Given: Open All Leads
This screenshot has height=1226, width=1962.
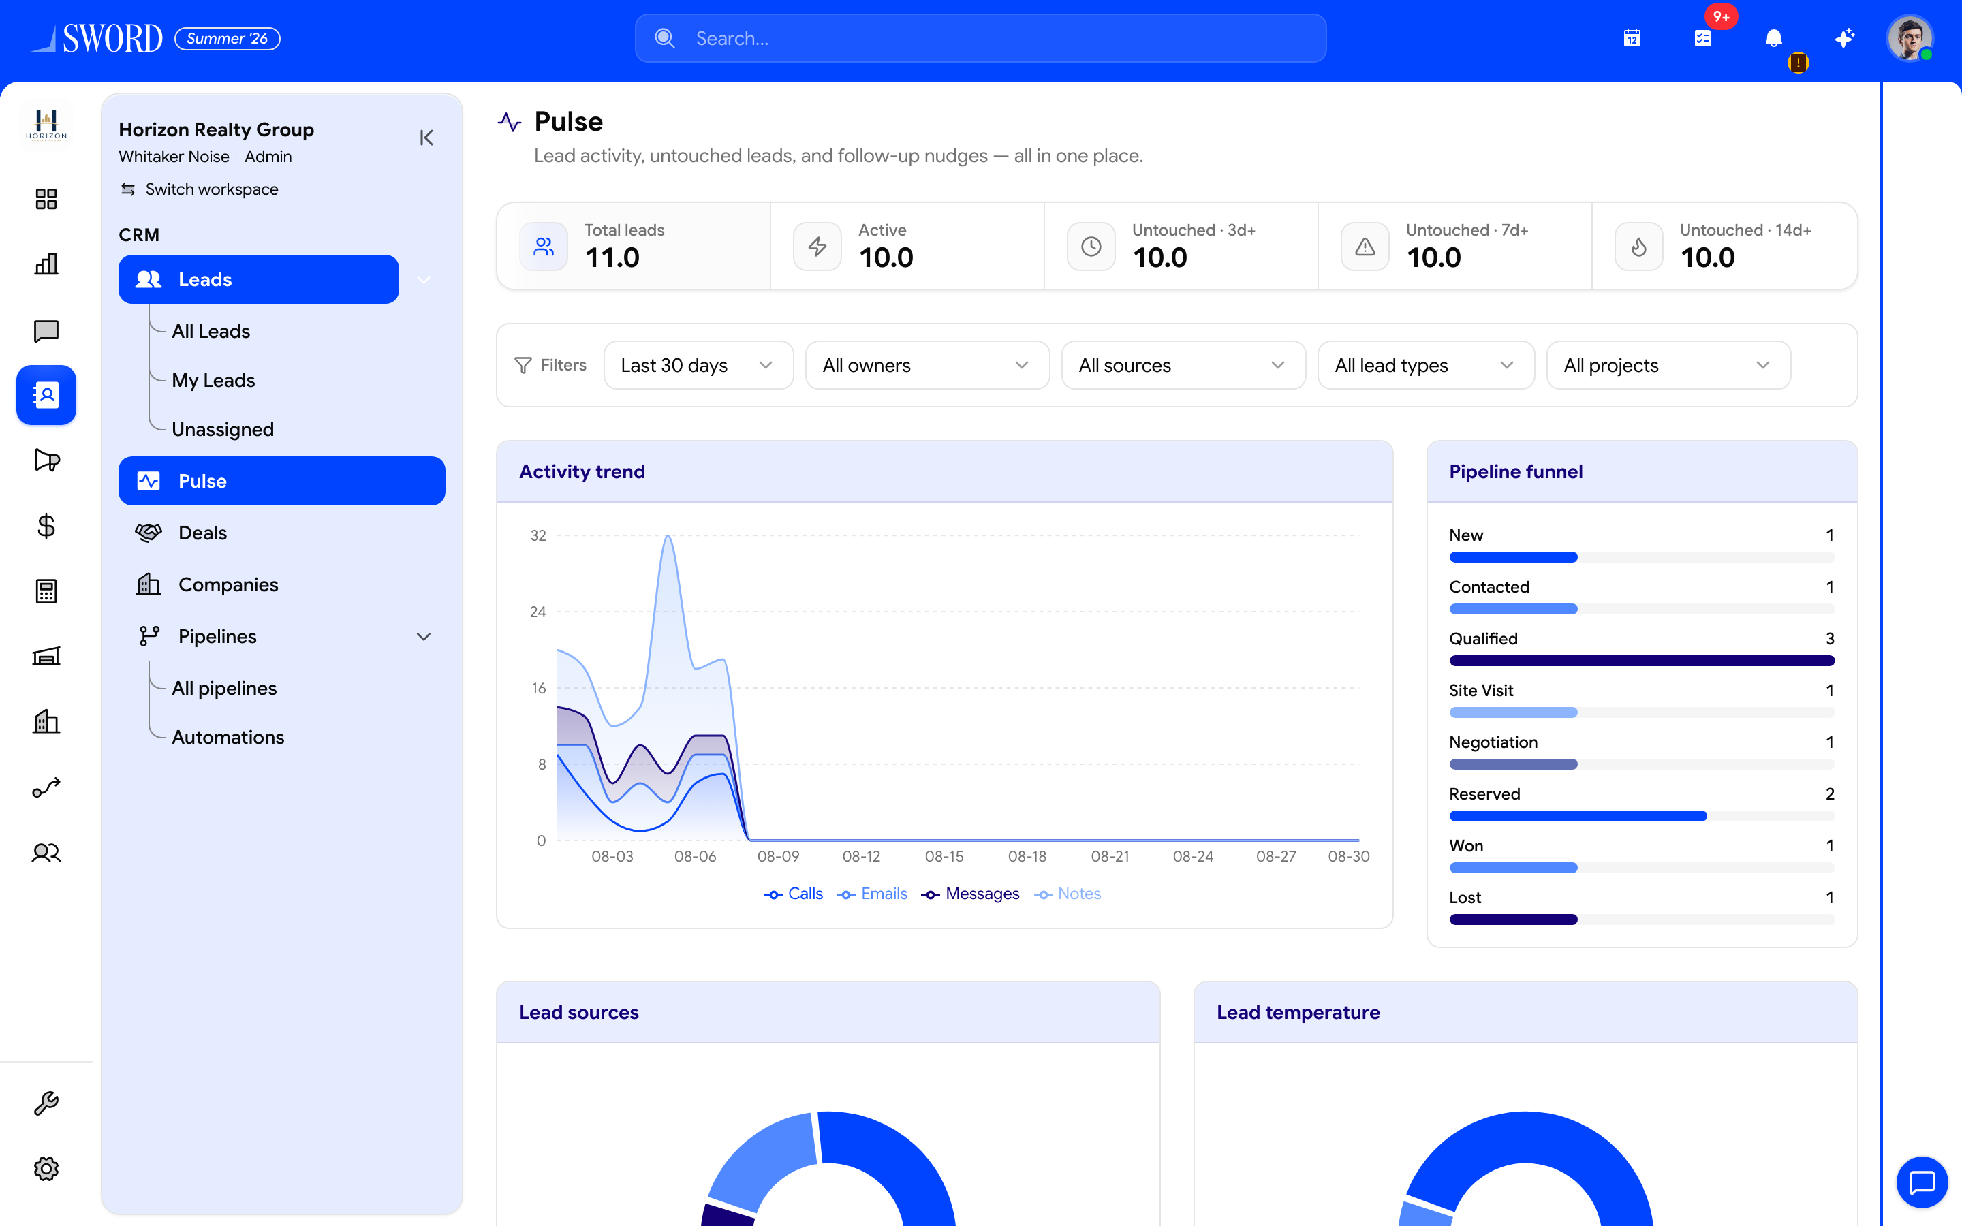Looking at the screenshot, I should [211, 331].
